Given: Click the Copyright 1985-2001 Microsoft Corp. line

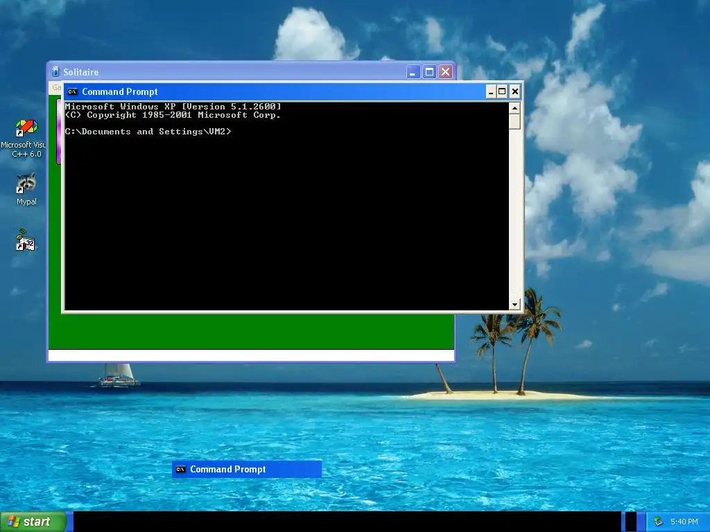Looking at the screenshot, I should pos(173,115).
